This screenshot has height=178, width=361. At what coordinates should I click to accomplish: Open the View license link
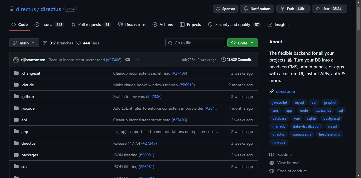284,163
